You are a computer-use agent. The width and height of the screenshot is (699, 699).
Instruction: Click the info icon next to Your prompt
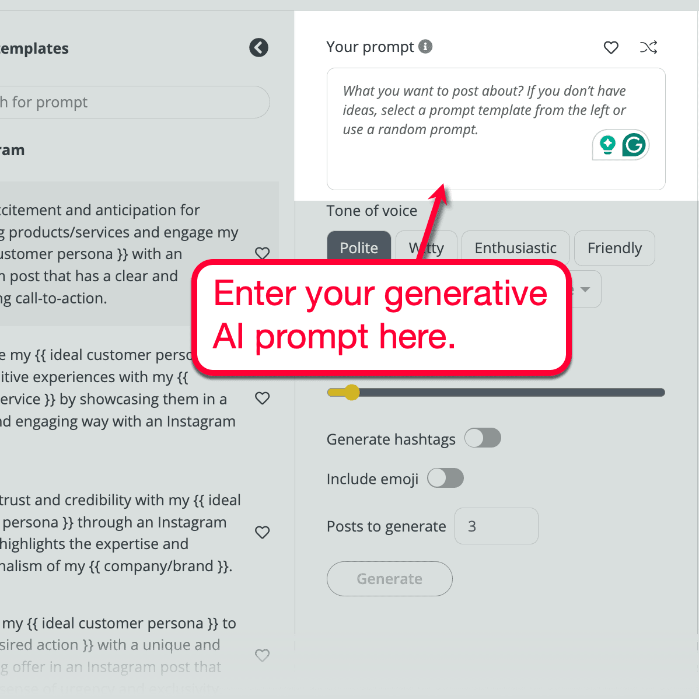[x=425, y=47]
